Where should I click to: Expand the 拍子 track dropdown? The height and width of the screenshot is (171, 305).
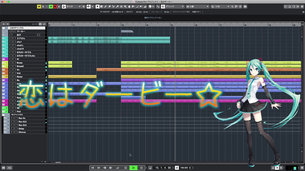coord(38,35)
